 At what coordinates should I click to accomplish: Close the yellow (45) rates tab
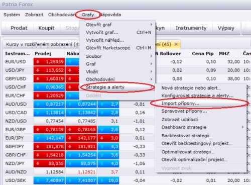click(176, 44)
